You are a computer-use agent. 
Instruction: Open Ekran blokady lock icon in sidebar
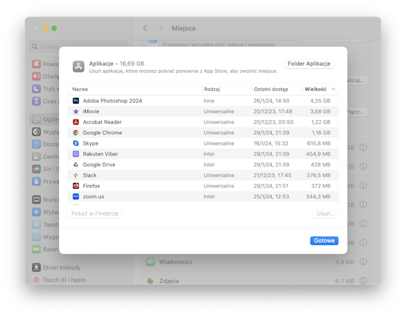tap(36, 267)
